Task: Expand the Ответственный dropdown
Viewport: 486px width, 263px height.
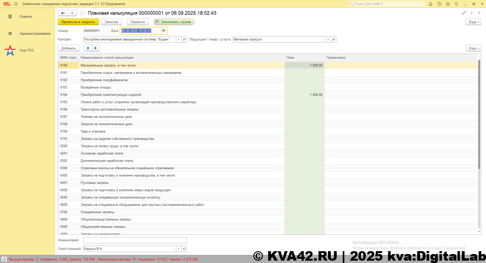Action: click(x=178, y=248)
